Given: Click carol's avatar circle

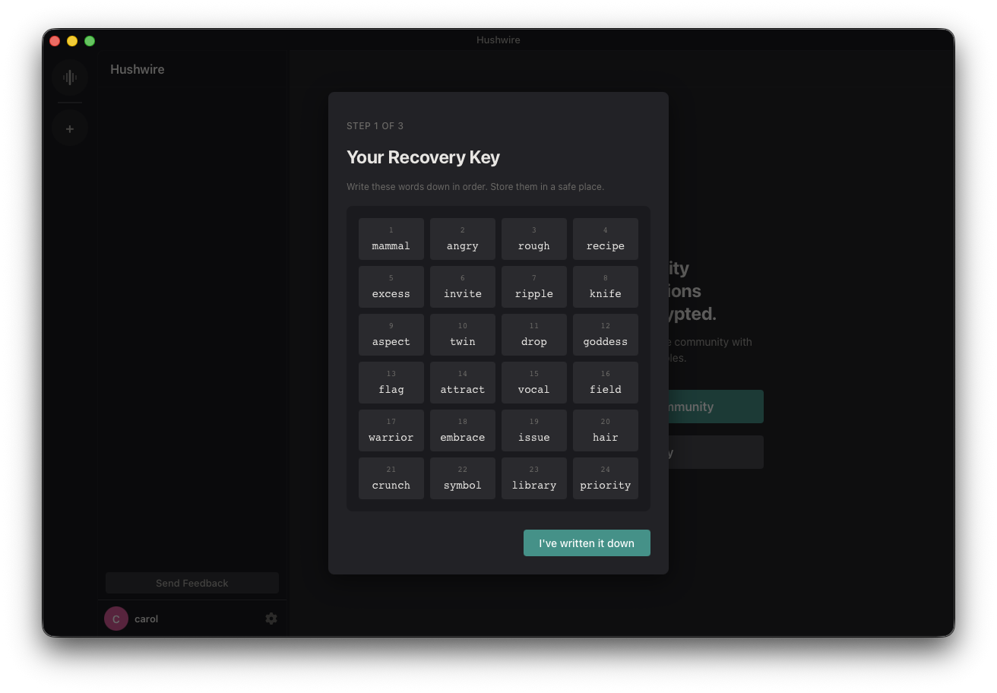Looking at the screenshot, I should [116, 619].
